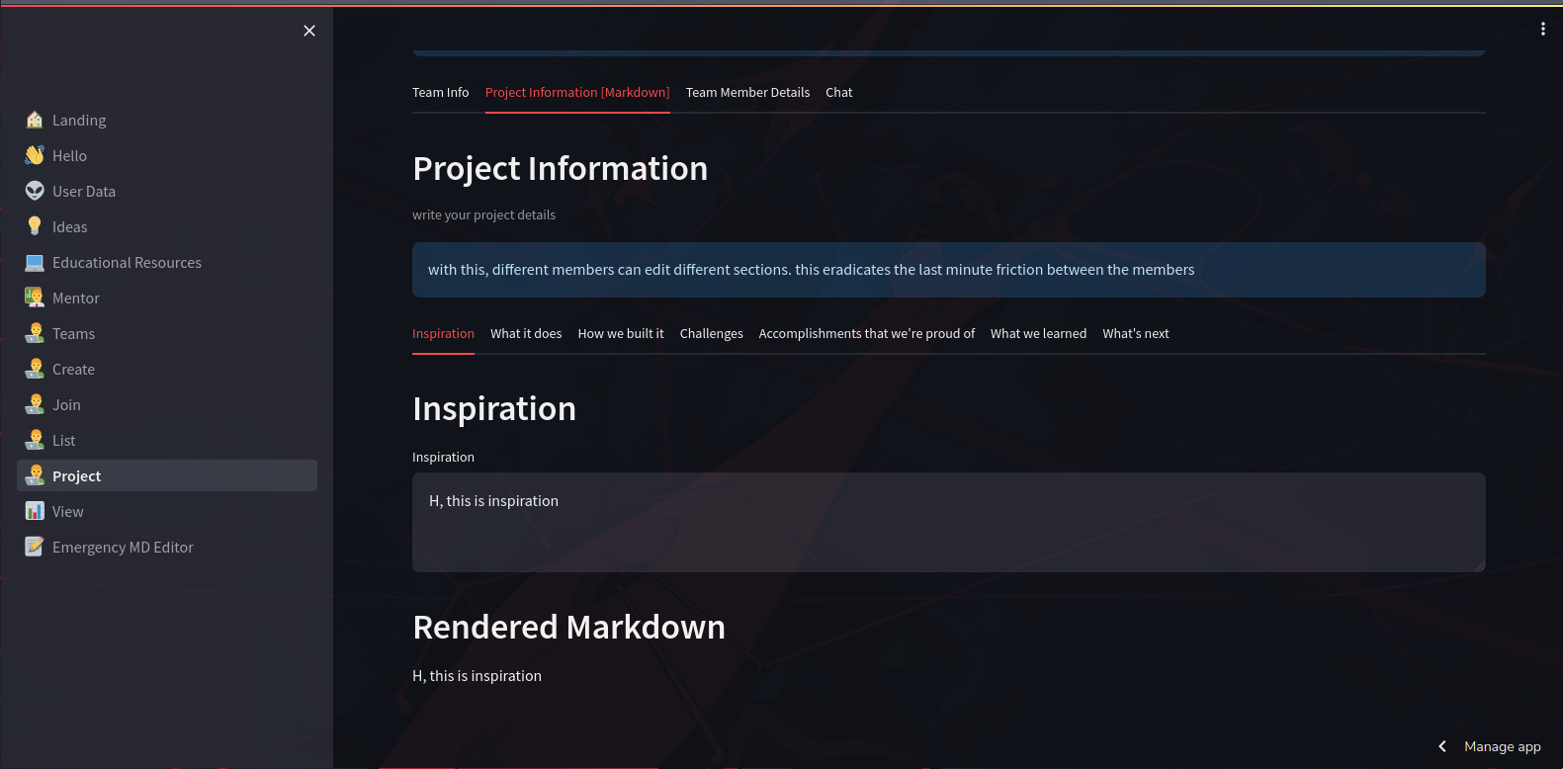This screenshot has width=1563, height=769.
Task: Close the sidebar with the X icon
Action: pyautogui.click(x=309, y=31)
